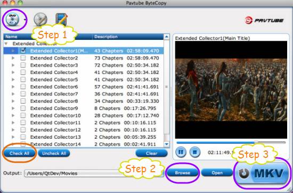Click the Check All button
The height and width of the screenshot is (193, 293).
(19, 154)
